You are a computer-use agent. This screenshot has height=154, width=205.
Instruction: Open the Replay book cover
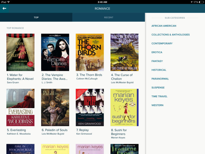(90, 107)
